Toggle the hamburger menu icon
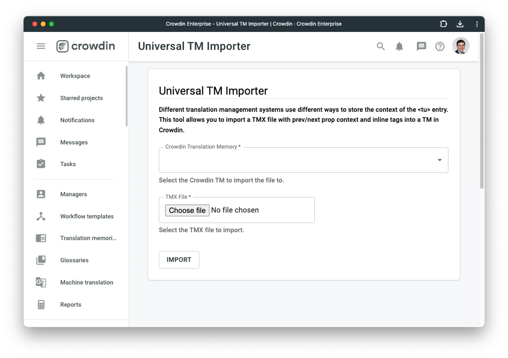This screenshot has height=358, width=508. click(x=41, y=46)
